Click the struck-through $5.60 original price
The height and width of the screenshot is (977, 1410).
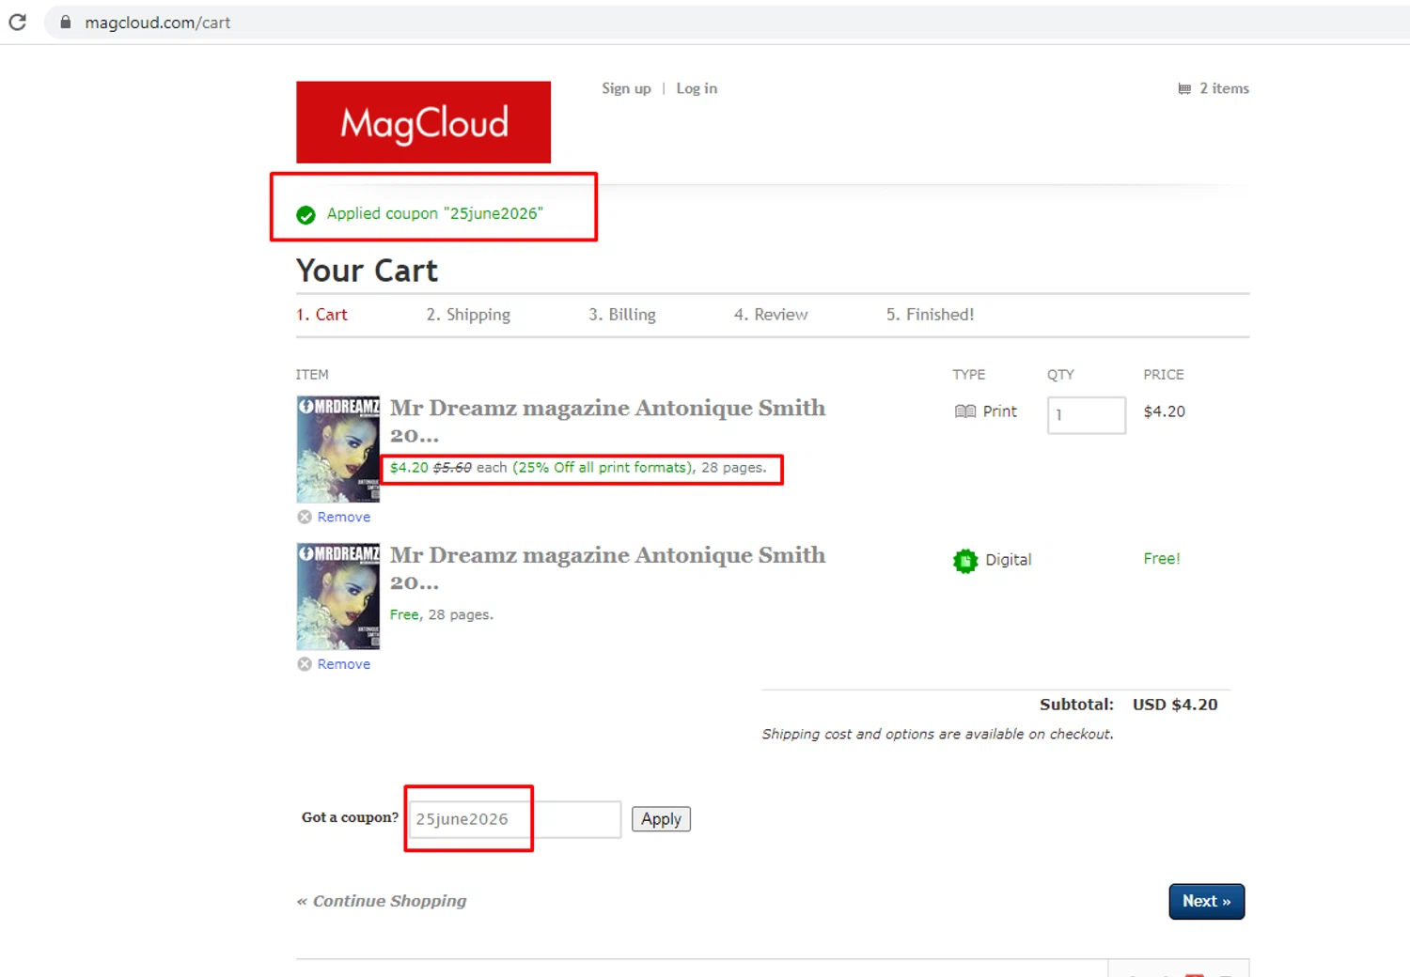[x=452, y=468]
